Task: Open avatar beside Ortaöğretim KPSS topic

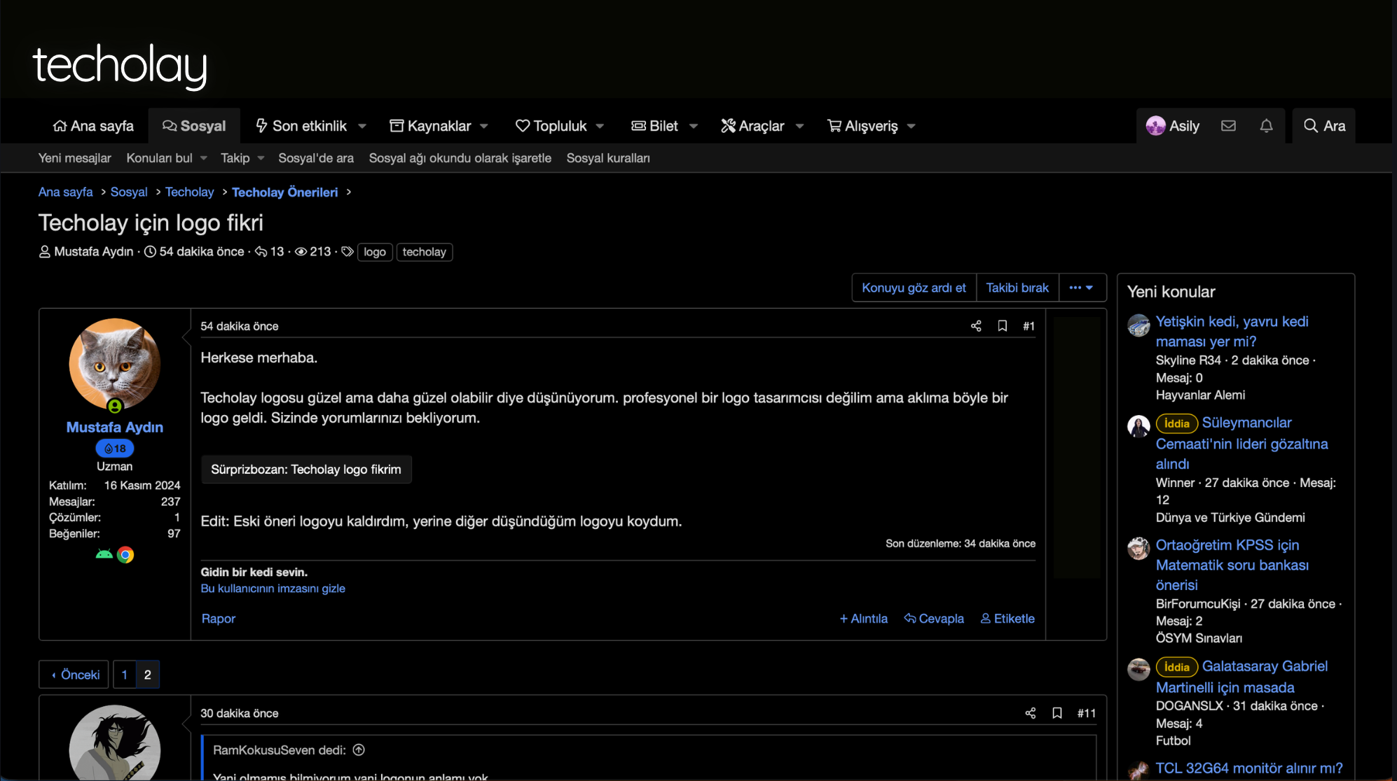Action: coord(1138,549)
